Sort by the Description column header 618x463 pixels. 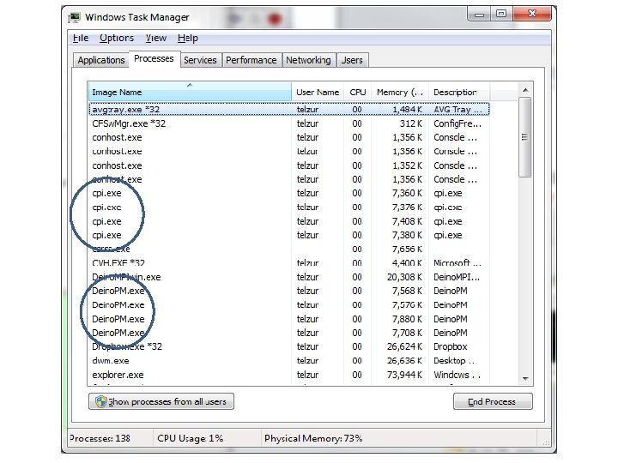(x=459, y=92)
